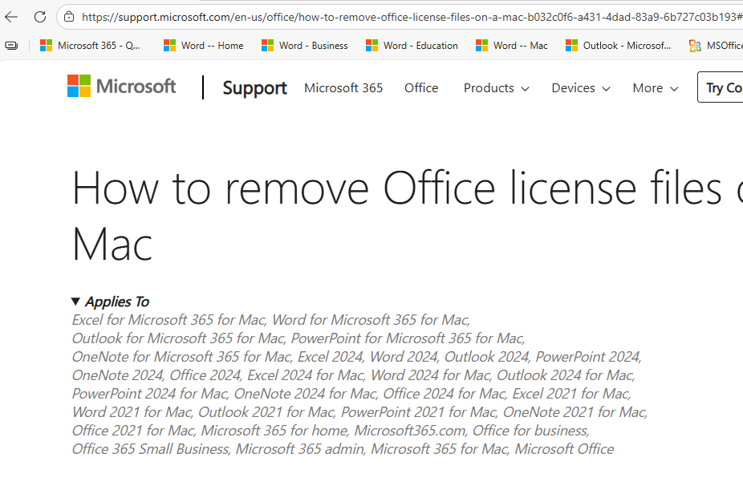
Task: Click 'Microsoft 365 admin' text
Action: (299, 449)
